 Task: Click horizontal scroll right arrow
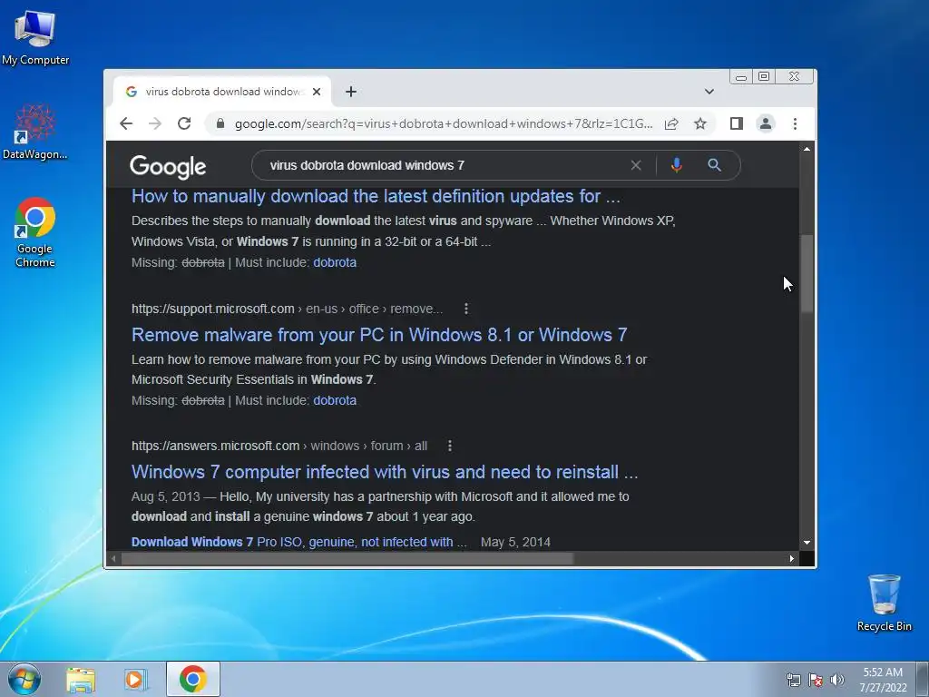tap(791, 558)
